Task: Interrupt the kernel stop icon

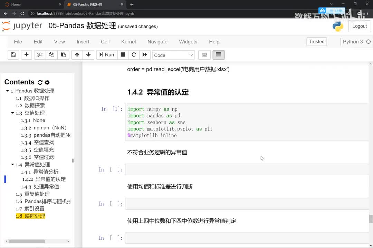Action: pos(123,55)
